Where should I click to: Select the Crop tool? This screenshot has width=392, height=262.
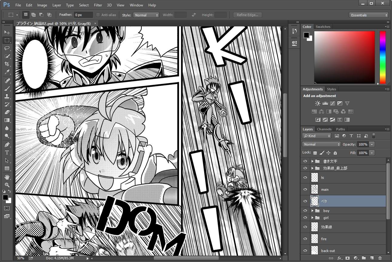(x=7, y=64)
